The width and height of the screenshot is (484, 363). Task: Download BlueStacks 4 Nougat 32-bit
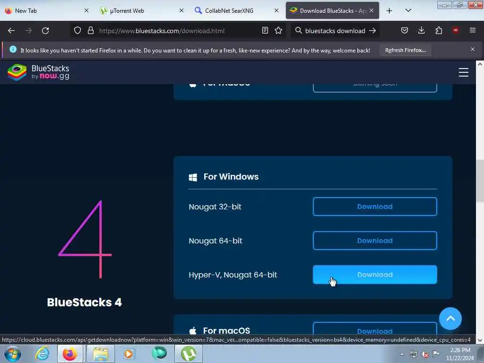[x=375, y=207]
